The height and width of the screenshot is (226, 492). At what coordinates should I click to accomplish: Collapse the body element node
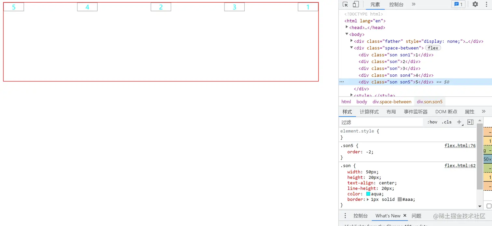click(347, 34)
